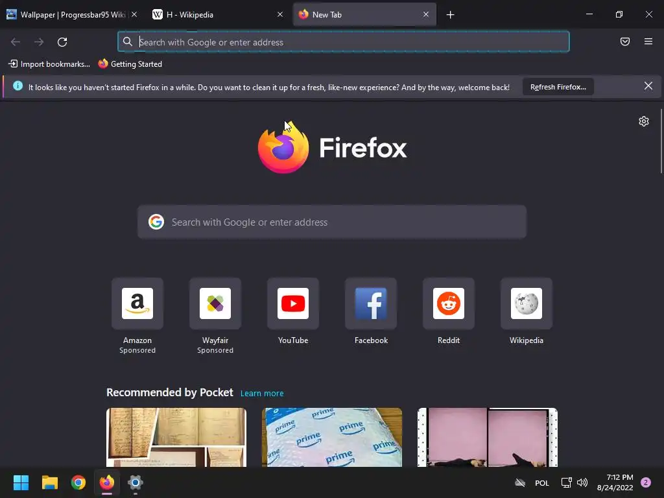Close the New Tab tab
This screenshot has height=498, width=664.
426,14
